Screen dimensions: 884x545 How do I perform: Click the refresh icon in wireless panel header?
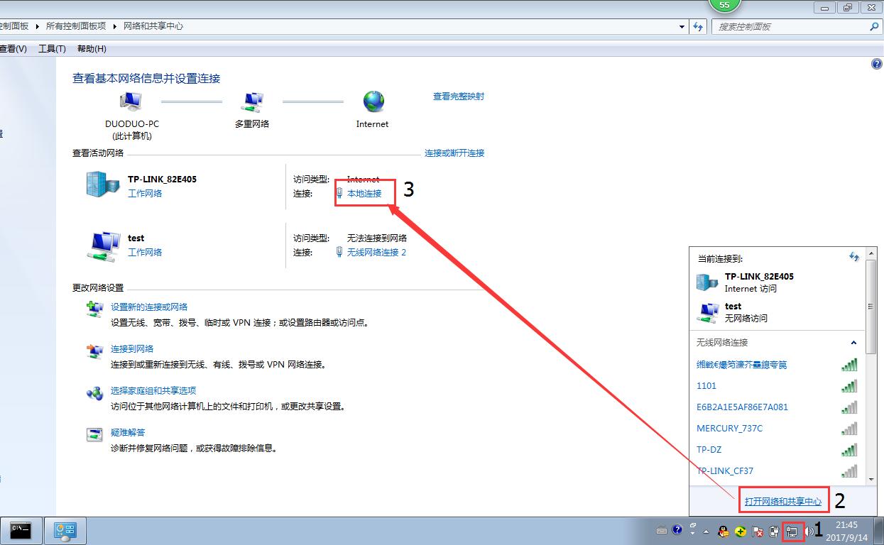click(x=853, y=258)
